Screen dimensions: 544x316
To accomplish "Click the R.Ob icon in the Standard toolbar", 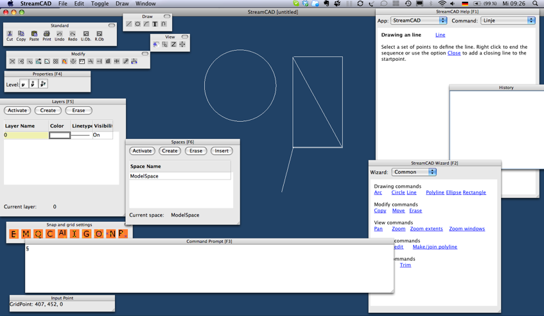I will click(99, 33).
